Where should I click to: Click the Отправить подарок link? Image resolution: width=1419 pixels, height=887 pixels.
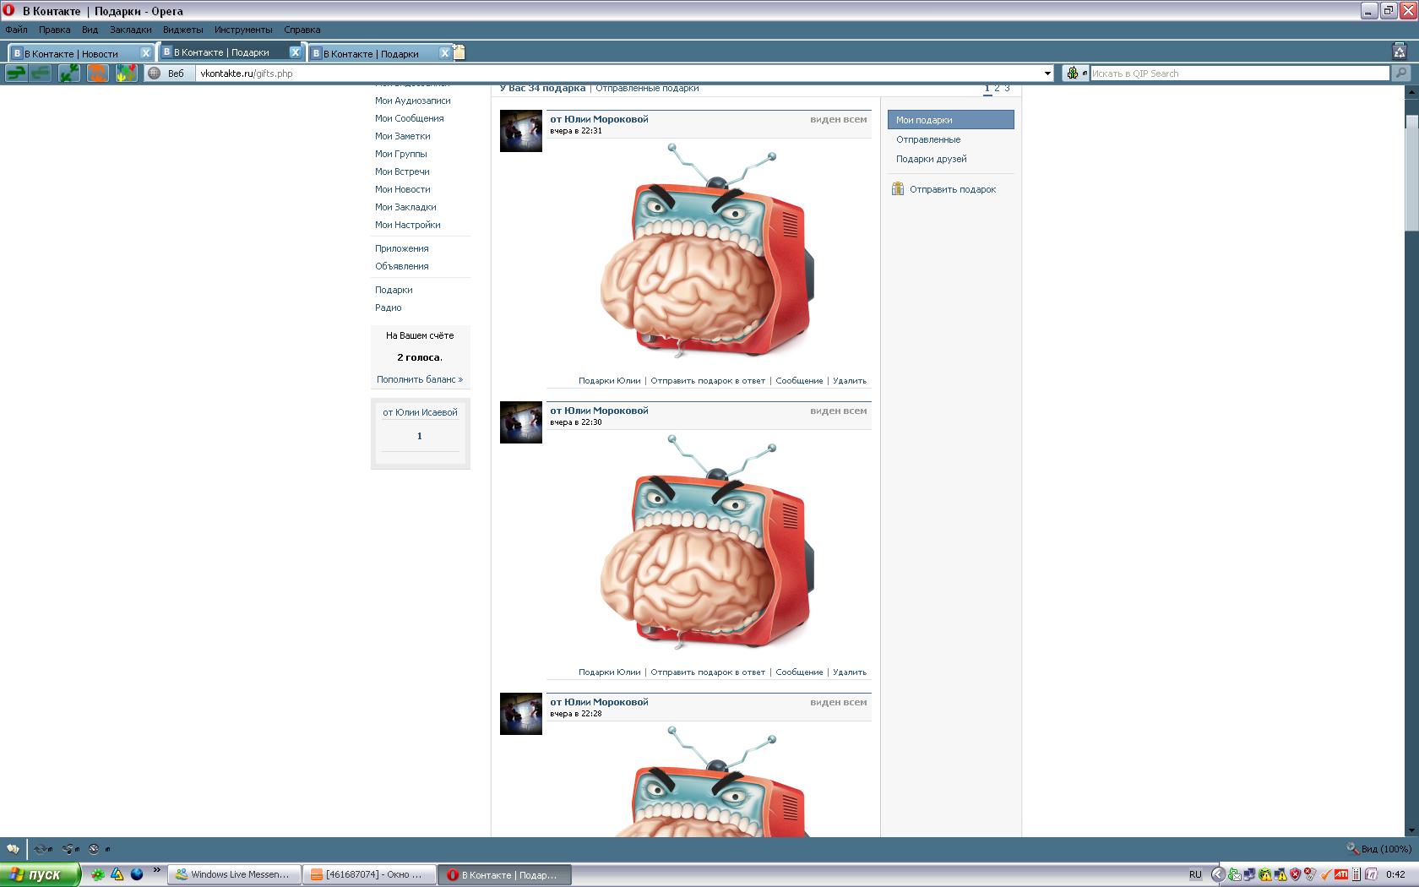[x=953, y=189]
